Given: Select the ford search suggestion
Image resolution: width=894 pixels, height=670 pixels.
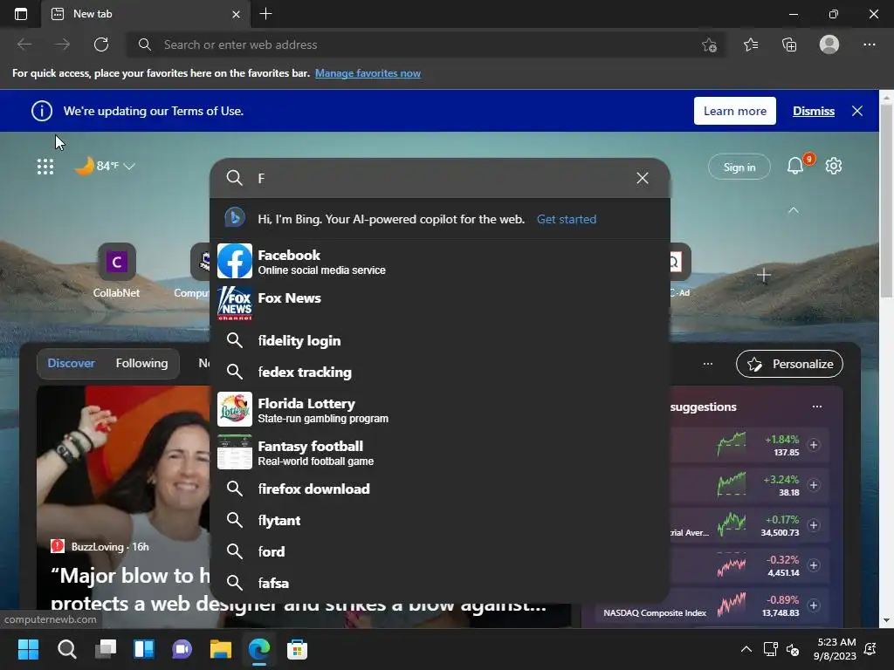Looking at the screenshot, I should pos(440,551).
